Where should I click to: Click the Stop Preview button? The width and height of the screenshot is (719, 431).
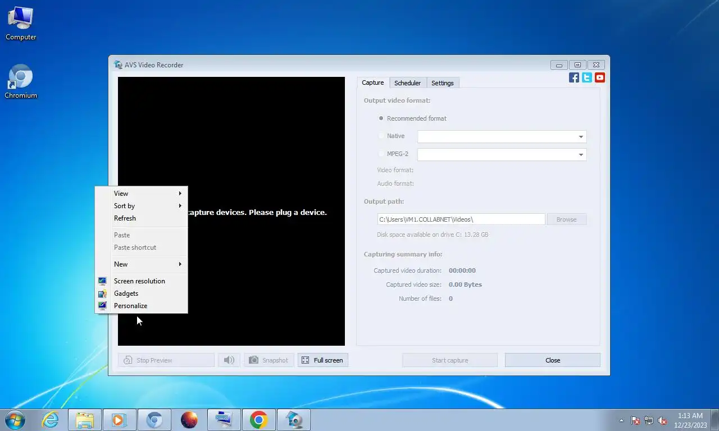click(166, 360)
